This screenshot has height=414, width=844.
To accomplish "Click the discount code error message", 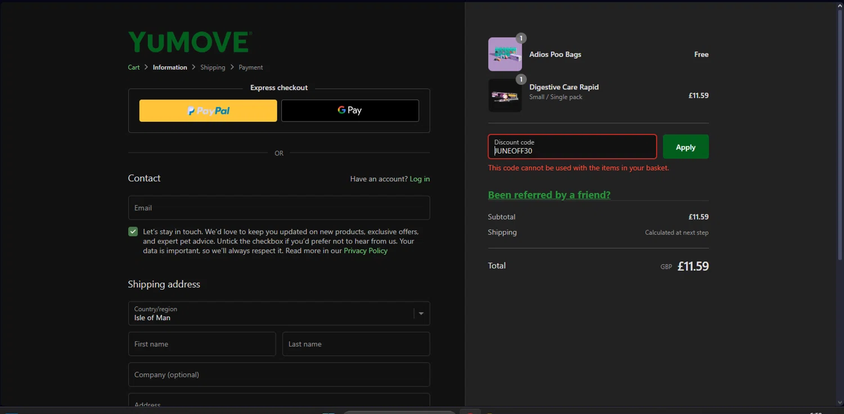I will 578,168.
